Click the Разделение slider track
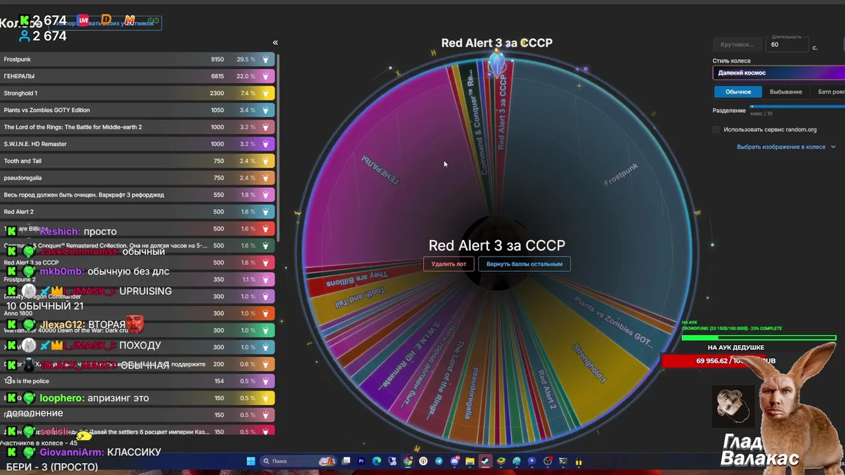Viewport: 845px width, 475px height. (797, 106)
